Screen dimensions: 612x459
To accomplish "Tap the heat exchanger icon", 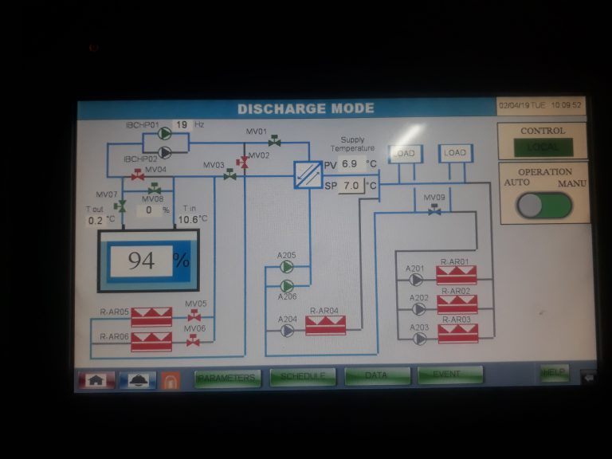I will click(307, 174).
